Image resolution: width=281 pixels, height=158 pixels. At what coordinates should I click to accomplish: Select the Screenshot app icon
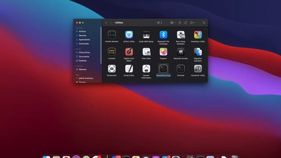112,69
